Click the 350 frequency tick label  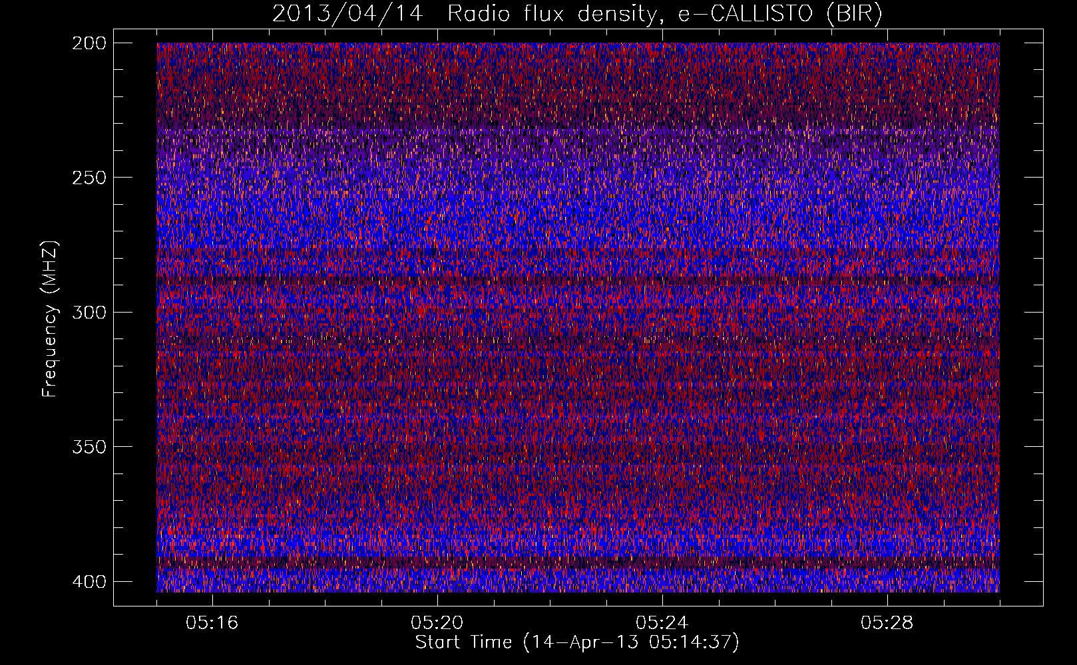pyautogui.click(x=89, y=446)
